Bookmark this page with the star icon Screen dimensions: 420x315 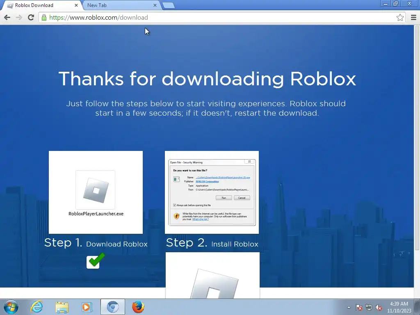coord(400,17)
